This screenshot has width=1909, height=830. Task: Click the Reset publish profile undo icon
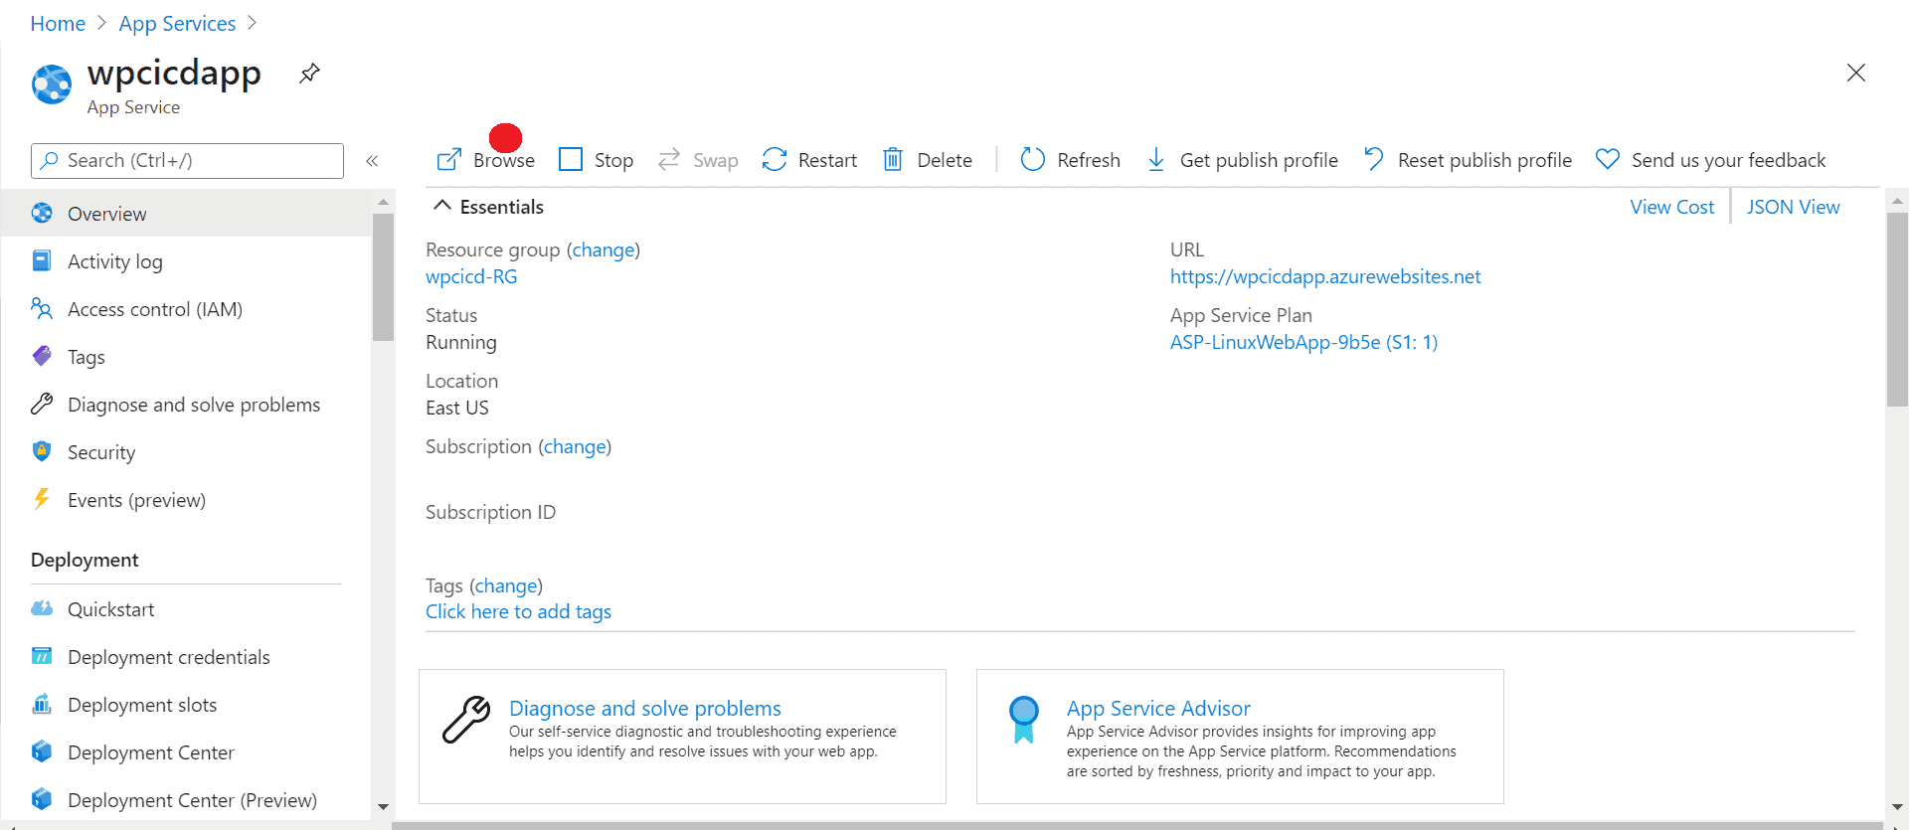pos(1373,159)
